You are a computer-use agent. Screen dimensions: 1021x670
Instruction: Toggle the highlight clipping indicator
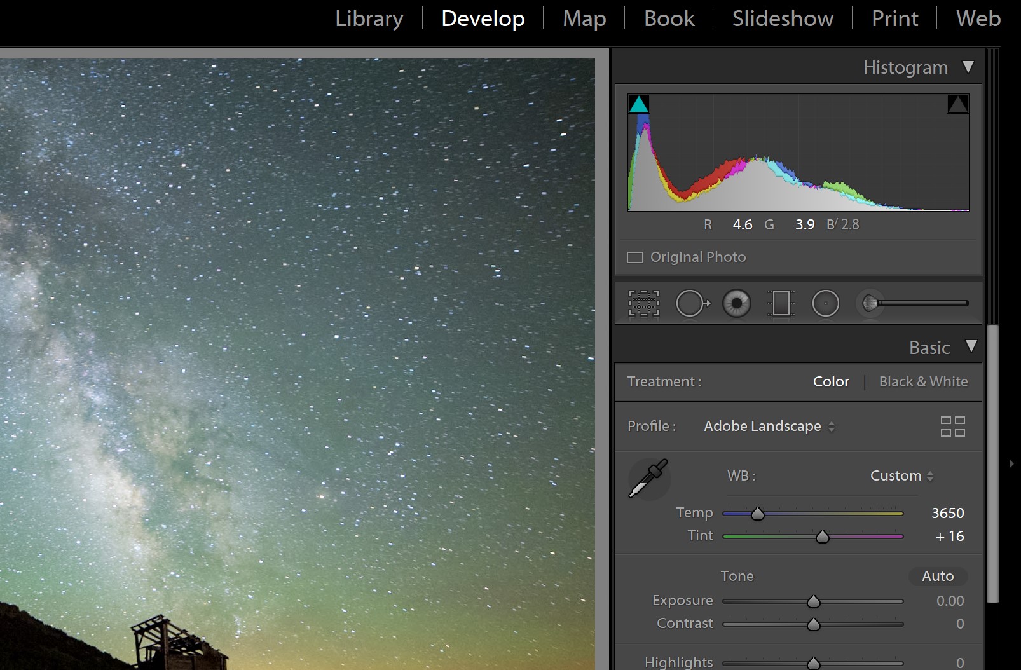[x=958, y=104]
